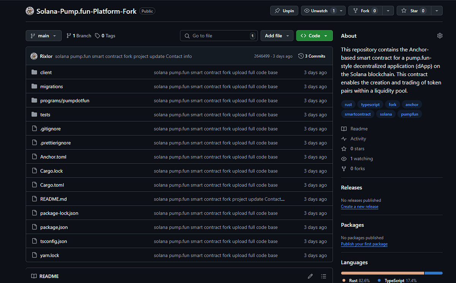Open the Add file dropdown
This screenshot has width=456, height=283.
[x=277, y=36]
